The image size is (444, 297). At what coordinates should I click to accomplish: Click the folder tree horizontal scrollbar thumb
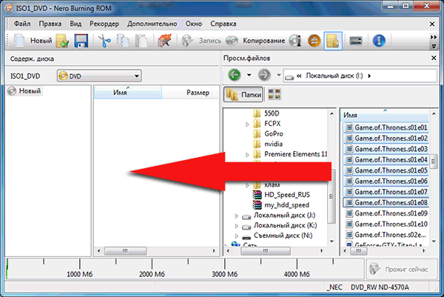(266, 251)
